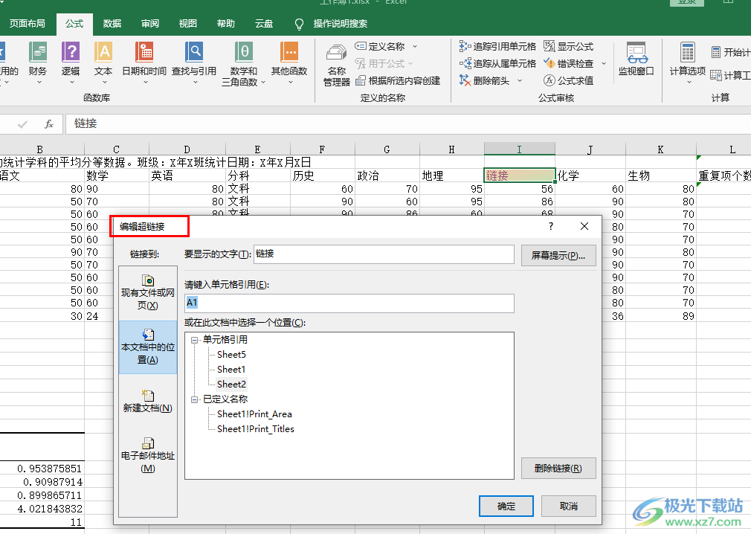Switch to the 视图 ribbon tab
The height and width of the screenshot is (534, 751).
(187, 24)
